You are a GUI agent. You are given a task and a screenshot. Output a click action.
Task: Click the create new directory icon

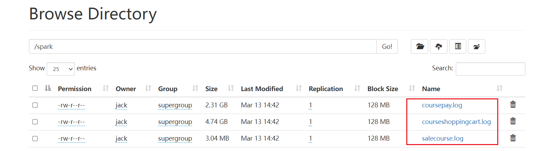click(x=477, y=46)
